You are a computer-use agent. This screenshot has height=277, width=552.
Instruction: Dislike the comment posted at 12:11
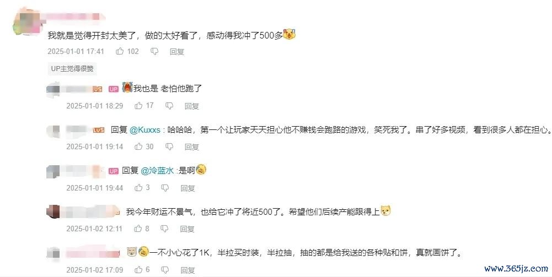tap(164, 229)
